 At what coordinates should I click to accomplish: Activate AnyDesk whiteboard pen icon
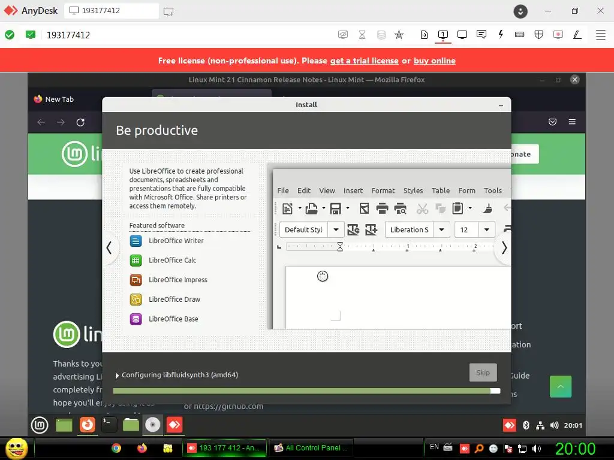click(x=577, y=35)
